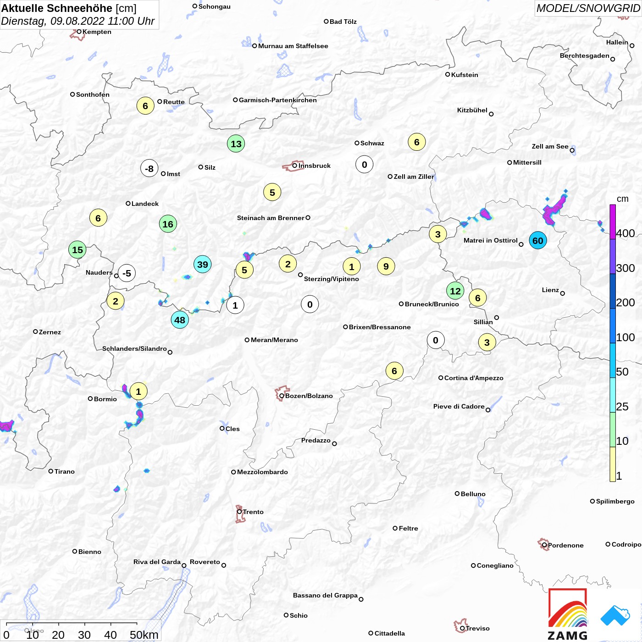Select the 6 marker next to Reutte
This screenshot has width=642, height=642.
[x=145, y=106]
